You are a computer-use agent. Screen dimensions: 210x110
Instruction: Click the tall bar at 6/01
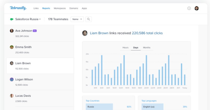[x=102, y=70]
